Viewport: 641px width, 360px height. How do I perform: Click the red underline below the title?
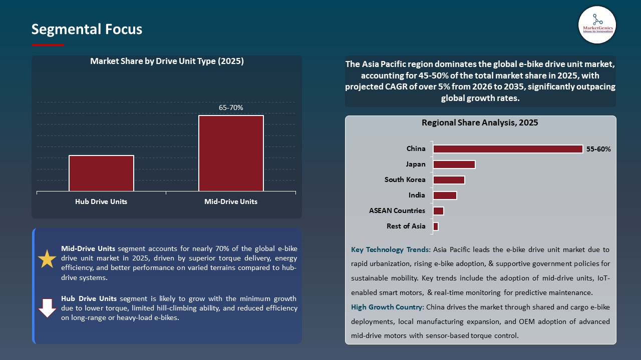[48, 45]
